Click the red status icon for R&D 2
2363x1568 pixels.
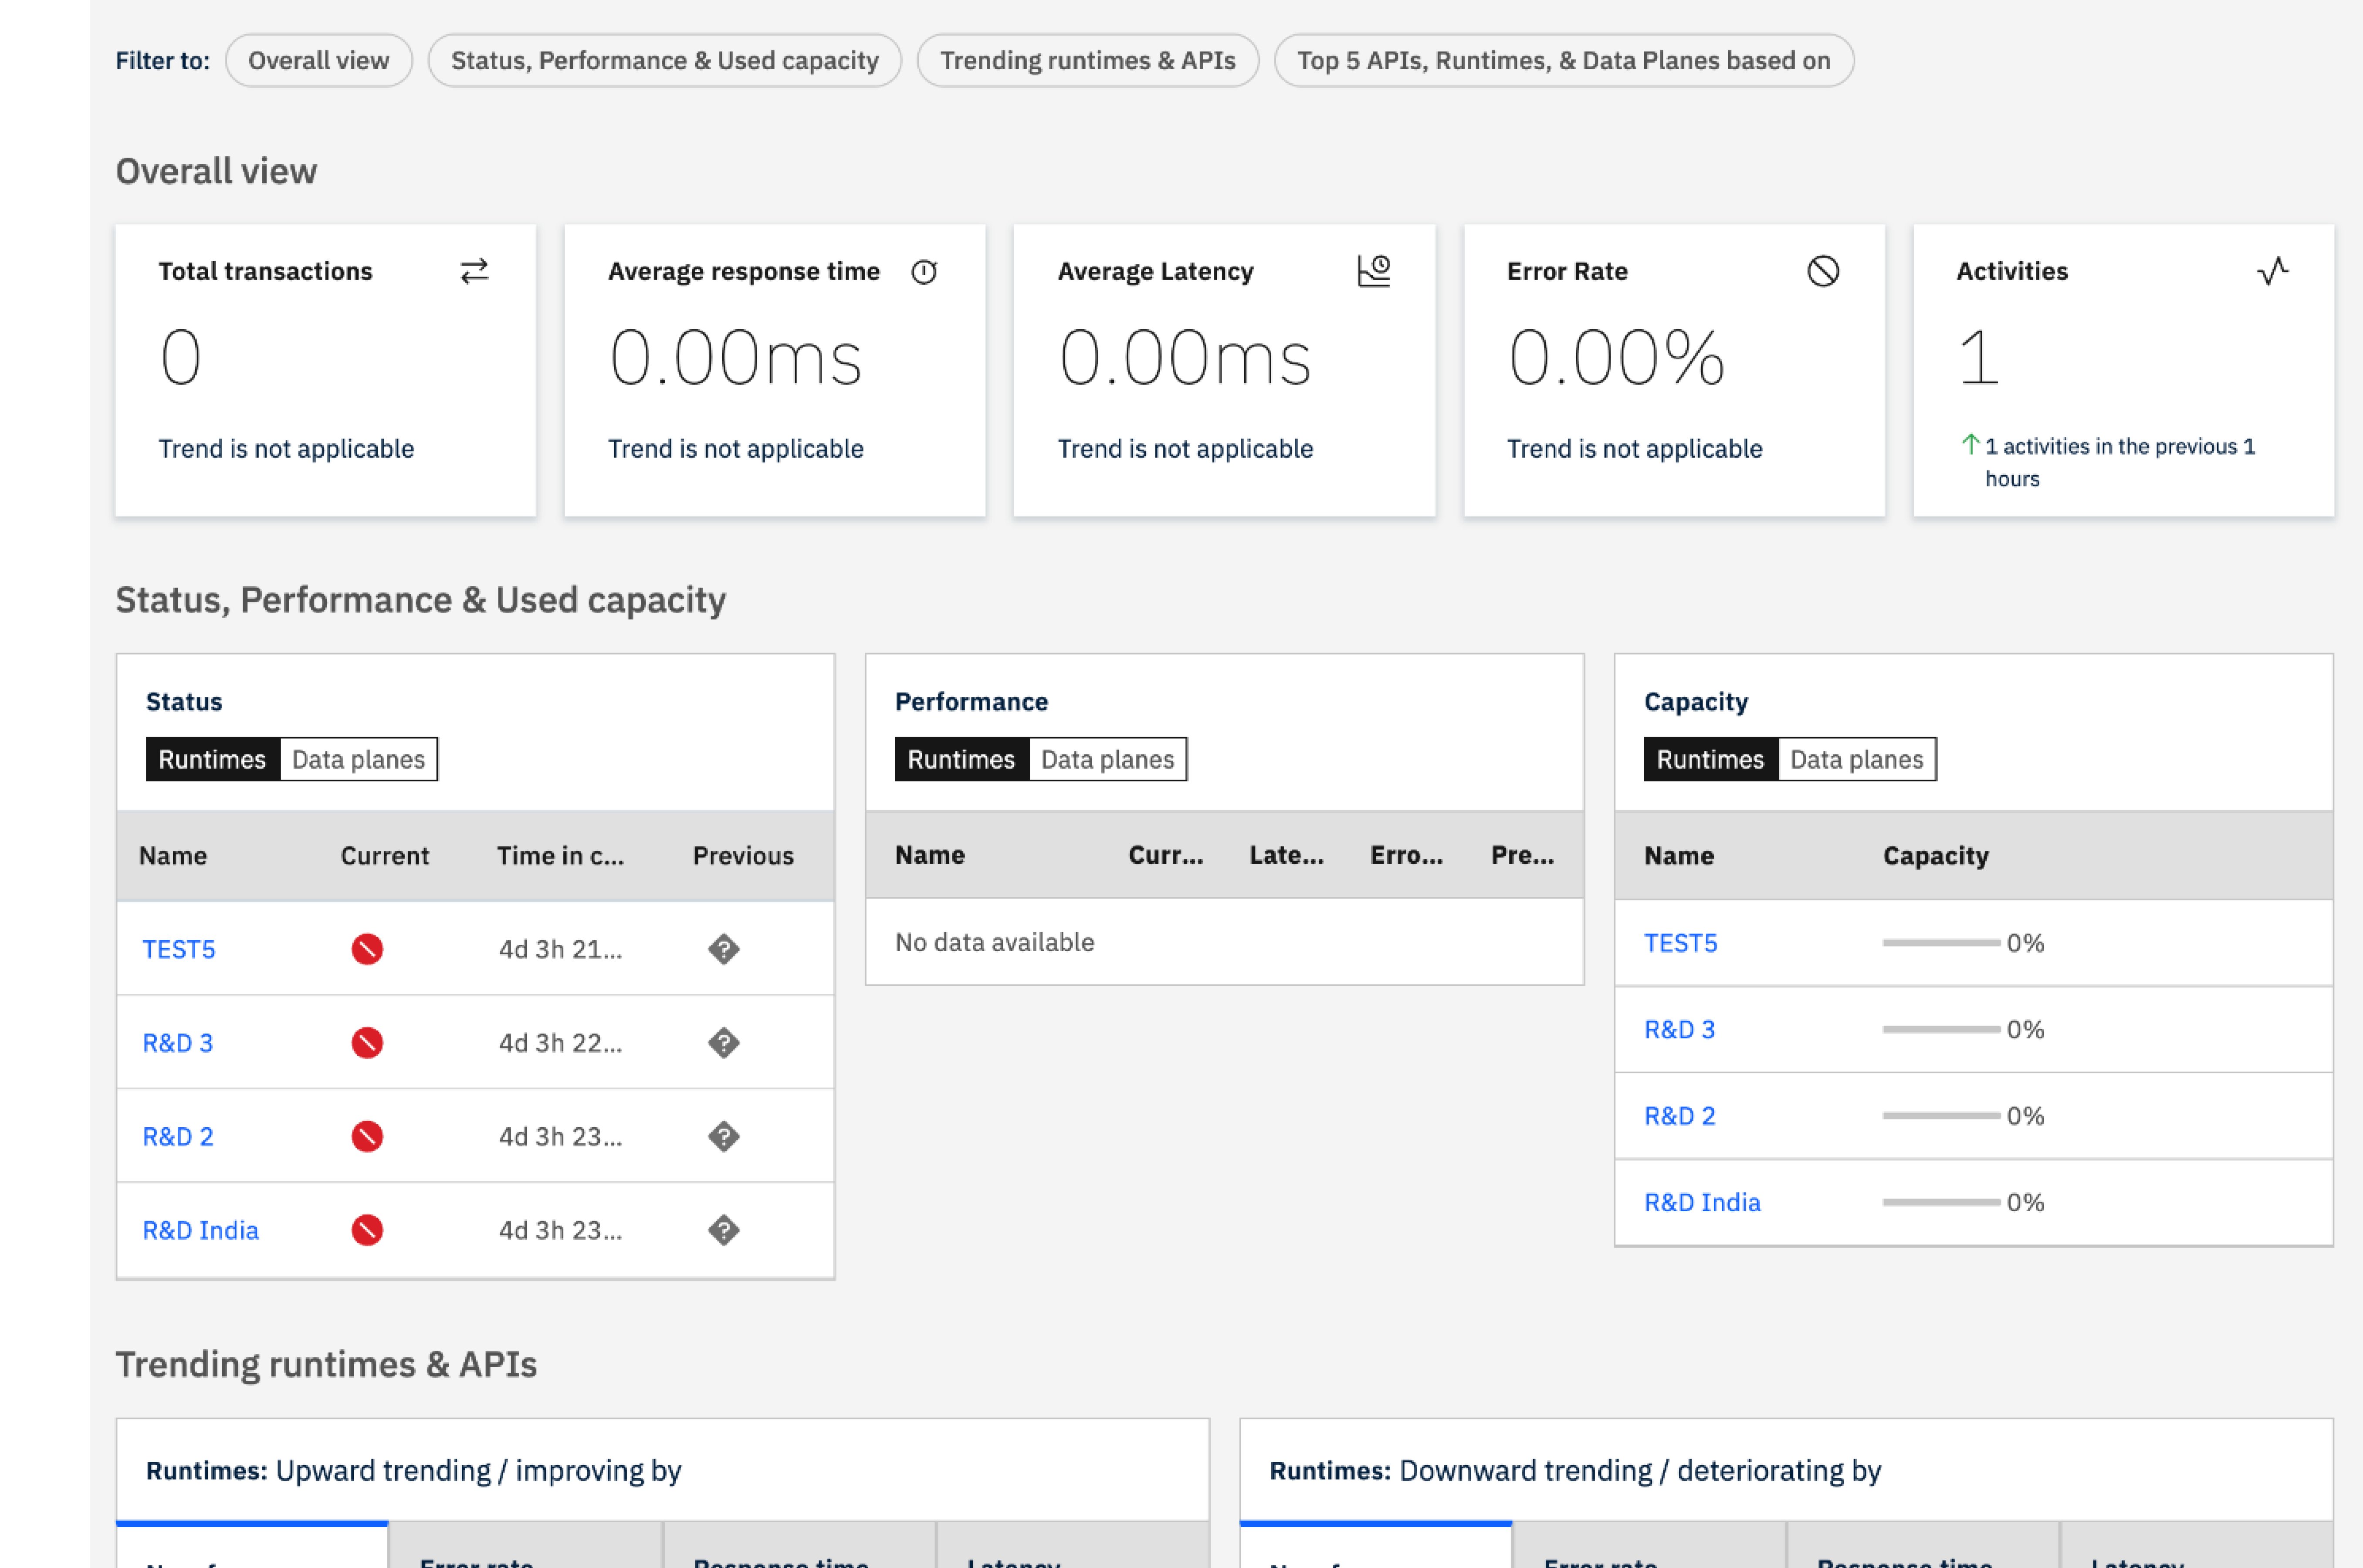pos(367,1136)
